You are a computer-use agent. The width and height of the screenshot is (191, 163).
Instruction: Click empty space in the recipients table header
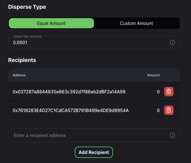tap(85, 75)
